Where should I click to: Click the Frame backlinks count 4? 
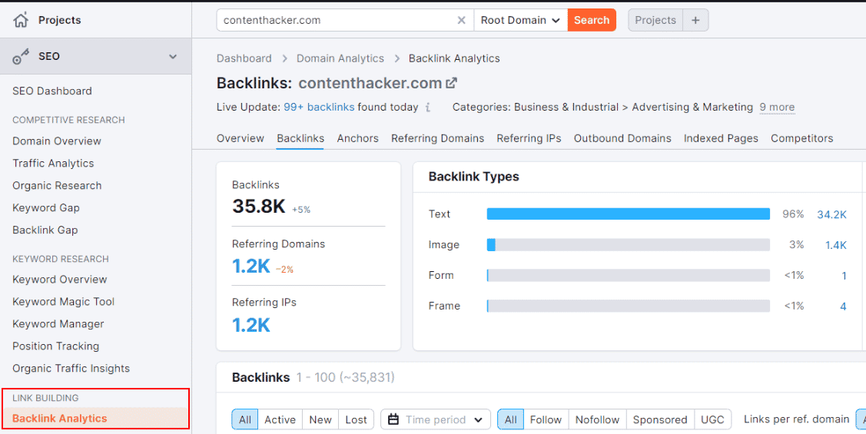click(844, 306)
